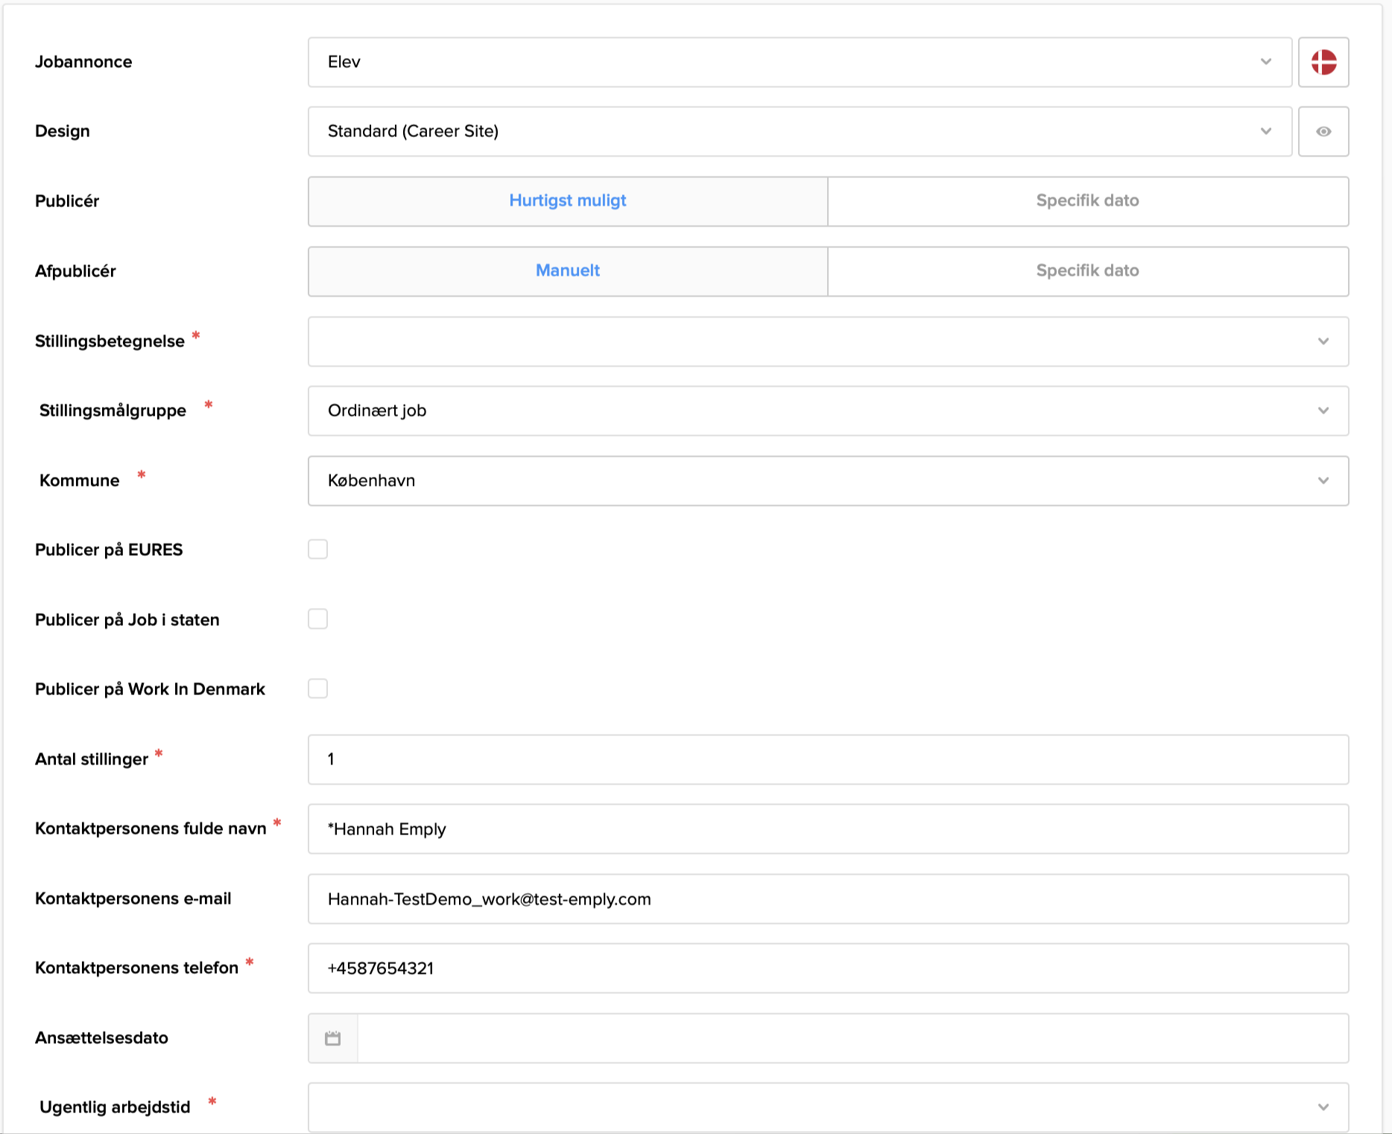Viewport: 1392px width, 1134px height.
Task: Tick the Publicer på Work In Denmark checkbox
Action: 318,688
